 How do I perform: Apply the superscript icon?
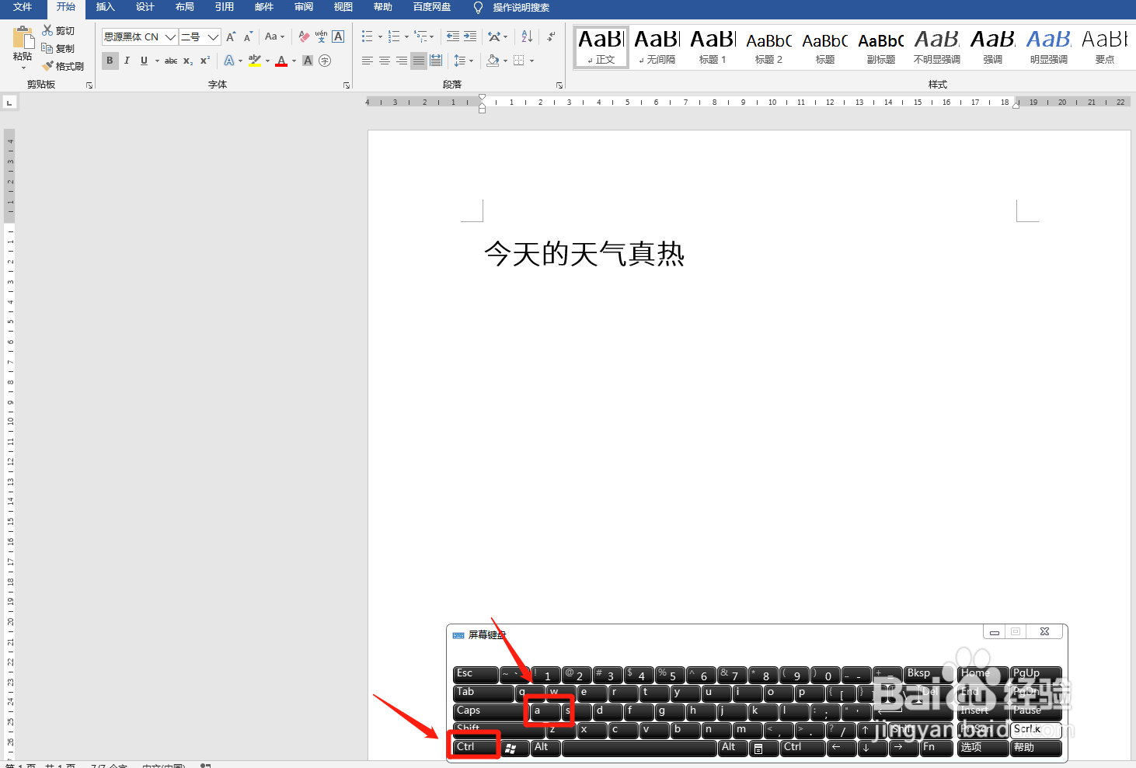pos(204,61)
